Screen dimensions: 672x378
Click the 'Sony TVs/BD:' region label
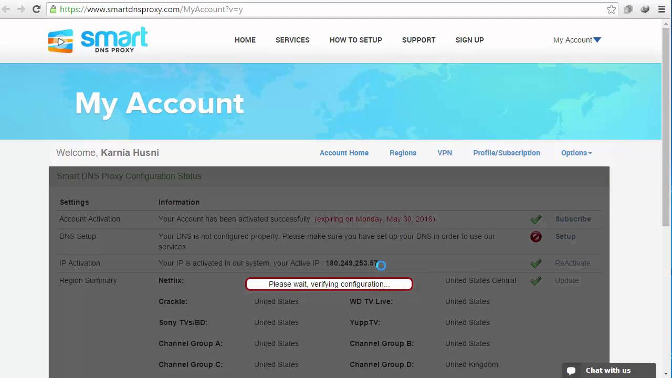183,322
